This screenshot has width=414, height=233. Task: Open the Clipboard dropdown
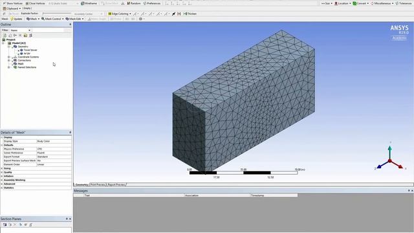[x=12, y=8]
